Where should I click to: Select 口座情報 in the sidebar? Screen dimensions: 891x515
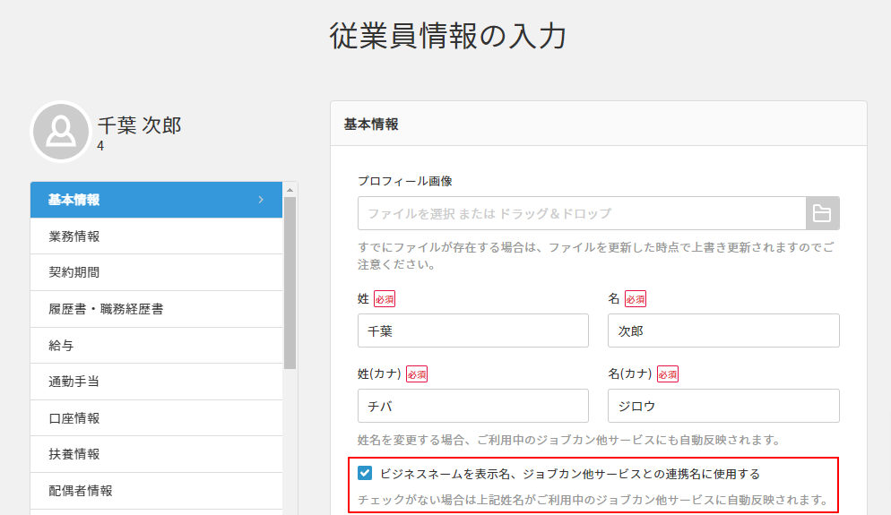[x=74, y=418]
